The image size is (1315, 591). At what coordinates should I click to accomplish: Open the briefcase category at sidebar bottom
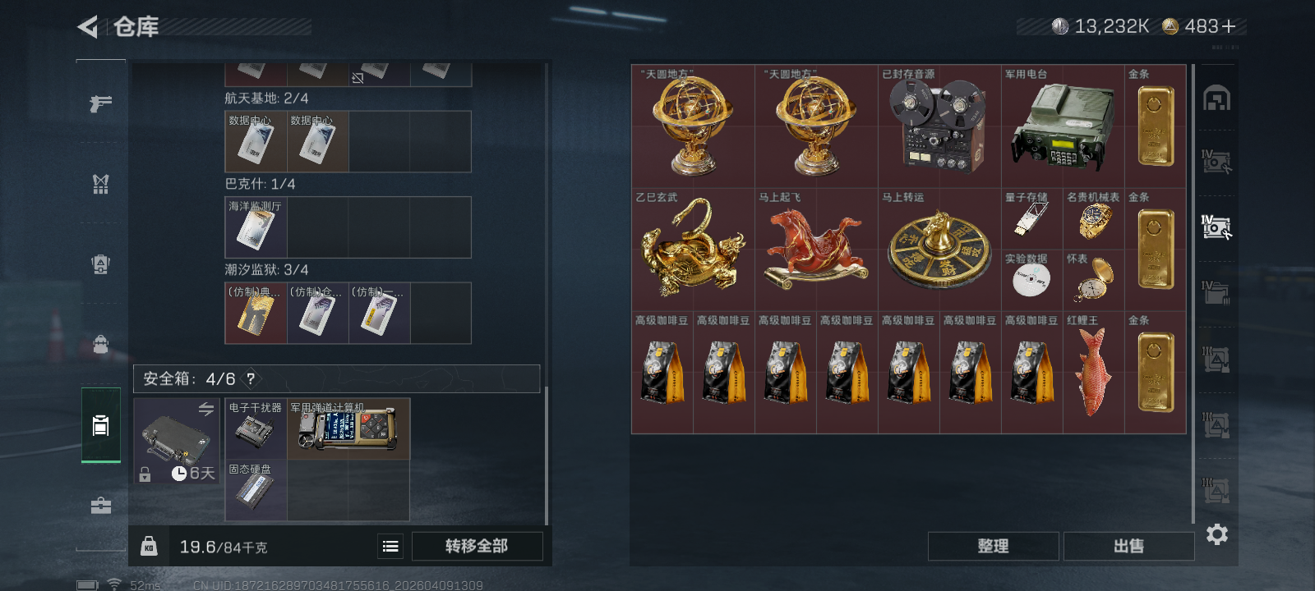(100, 505)
